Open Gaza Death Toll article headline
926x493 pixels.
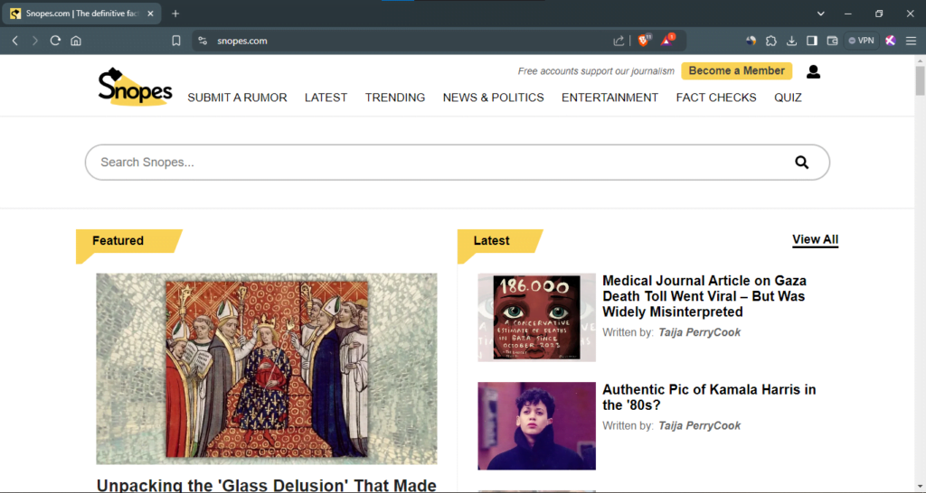pos(704,296)
